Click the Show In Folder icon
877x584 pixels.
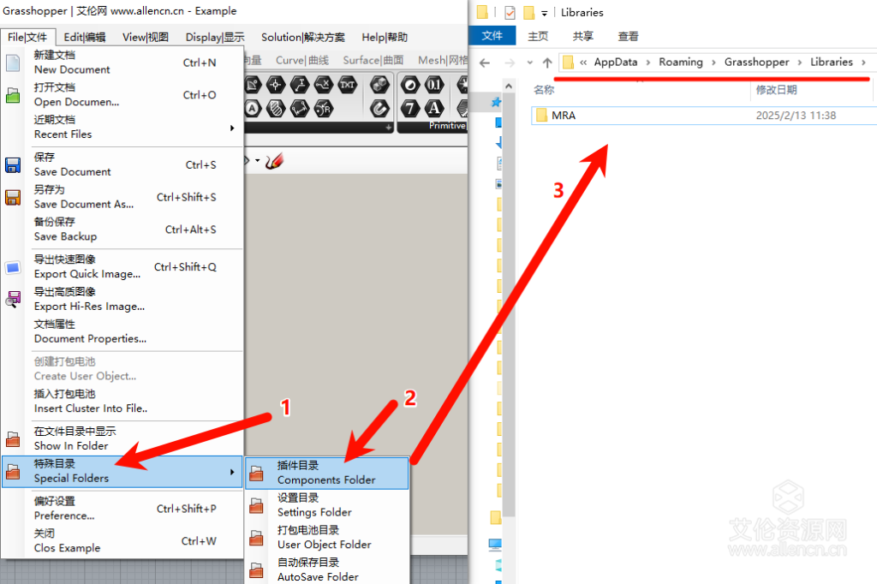point(13,439)
